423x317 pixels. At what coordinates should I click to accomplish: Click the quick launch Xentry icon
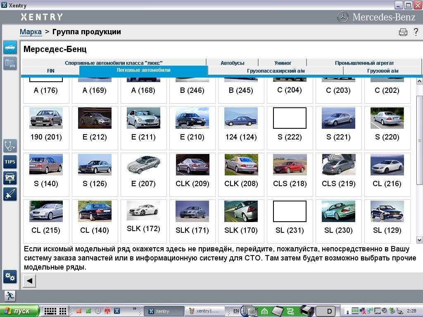tap(117, 311)
